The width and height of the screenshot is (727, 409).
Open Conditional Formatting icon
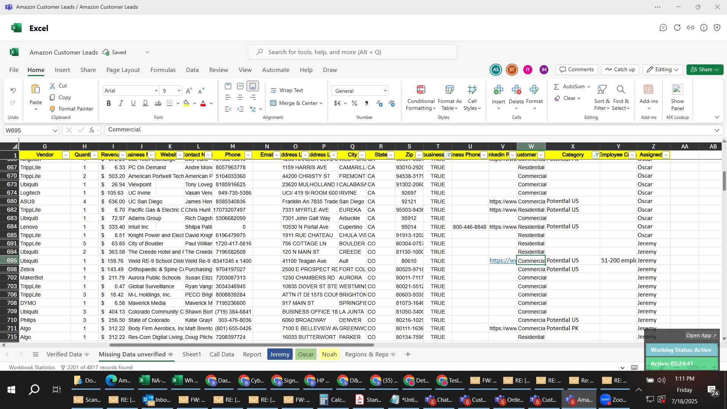click(421, 90)
